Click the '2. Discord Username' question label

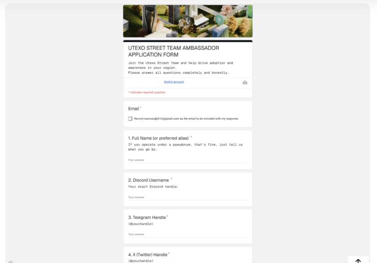149,180
